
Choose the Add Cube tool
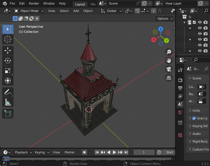8,113
